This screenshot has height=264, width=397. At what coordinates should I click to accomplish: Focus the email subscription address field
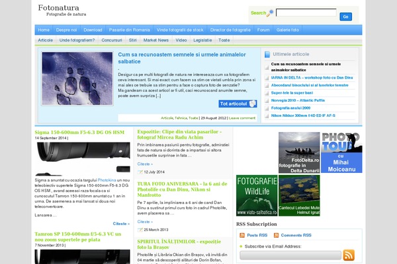(288, 255)
